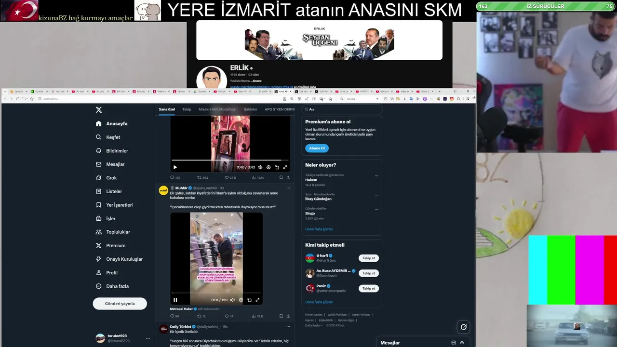Open Keşfet explore page
Viewport: 617px width, 347px height.
click(x=108, y=137)
